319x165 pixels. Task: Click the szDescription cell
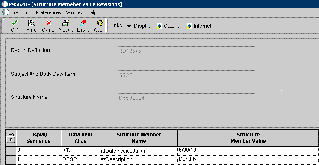point(139,160)
